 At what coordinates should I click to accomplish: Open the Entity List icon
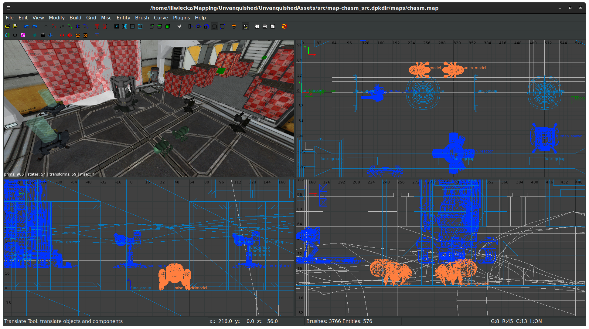[257, 26]
